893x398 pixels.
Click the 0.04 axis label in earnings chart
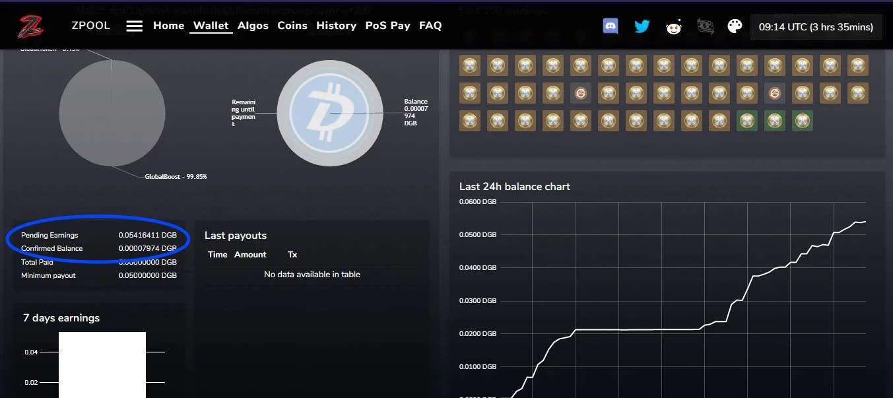coord(31,352)
